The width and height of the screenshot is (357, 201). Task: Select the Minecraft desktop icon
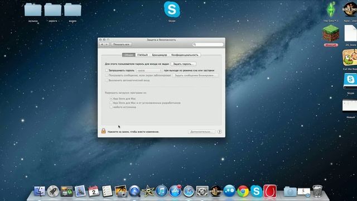click(331, 33)
